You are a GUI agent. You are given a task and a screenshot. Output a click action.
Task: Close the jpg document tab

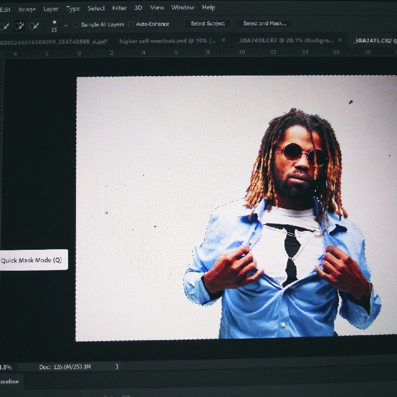106,41
